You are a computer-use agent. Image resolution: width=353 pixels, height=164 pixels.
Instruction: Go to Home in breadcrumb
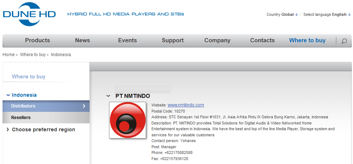tap(9, 55)
